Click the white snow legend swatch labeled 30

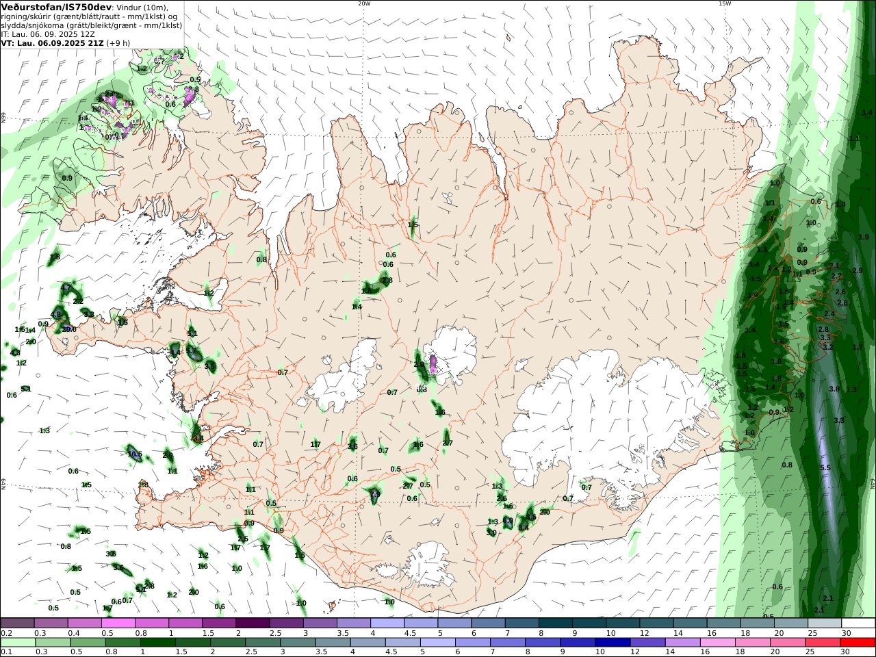[x=858, y=623]
